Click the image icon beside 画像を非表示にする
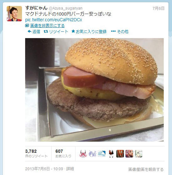Viewport: 172px width, 175px height. (27, 26)
